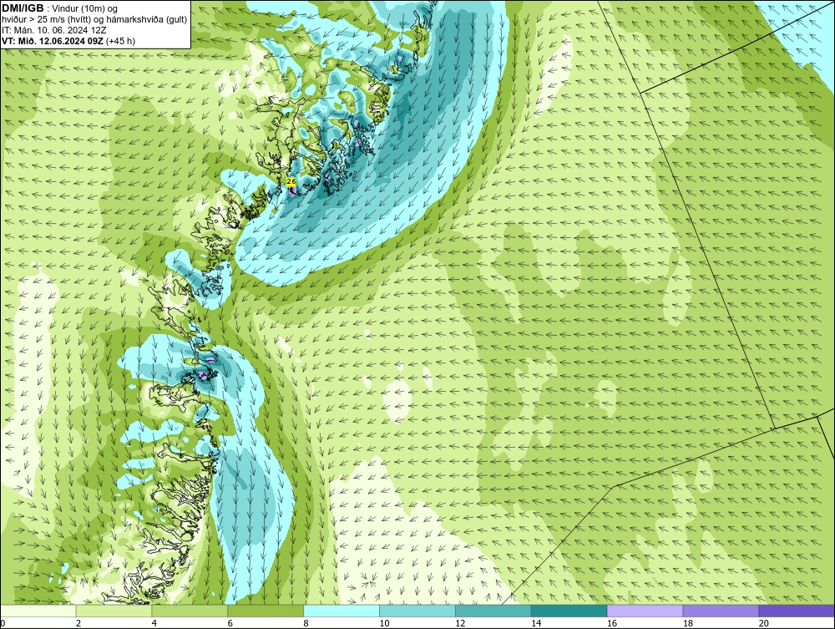
Task: Click the 'hviður > 25 m/s' description line
Action: pos(94,19)
